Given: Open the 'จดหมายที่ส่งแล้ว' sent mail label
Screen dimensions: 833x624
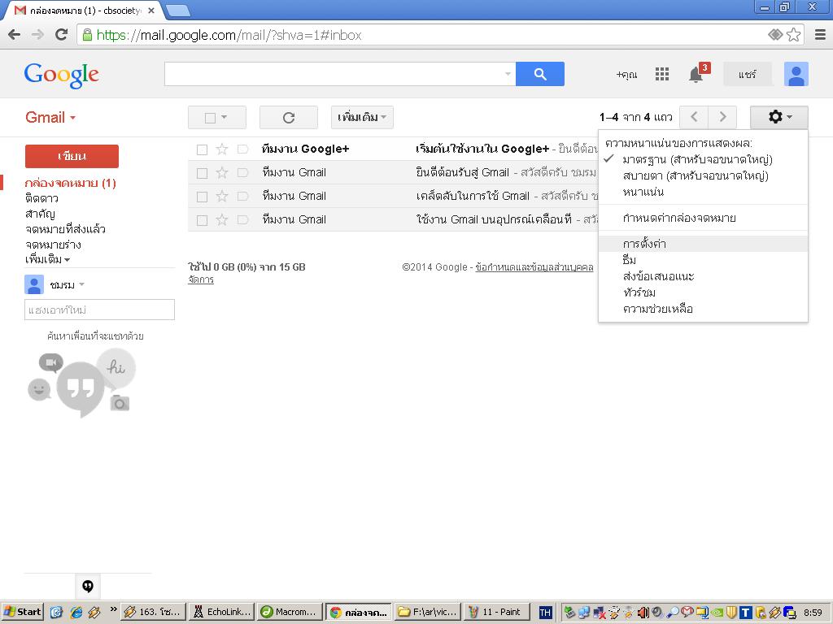Looking at the screenshot, I should [x=65, y=229].
